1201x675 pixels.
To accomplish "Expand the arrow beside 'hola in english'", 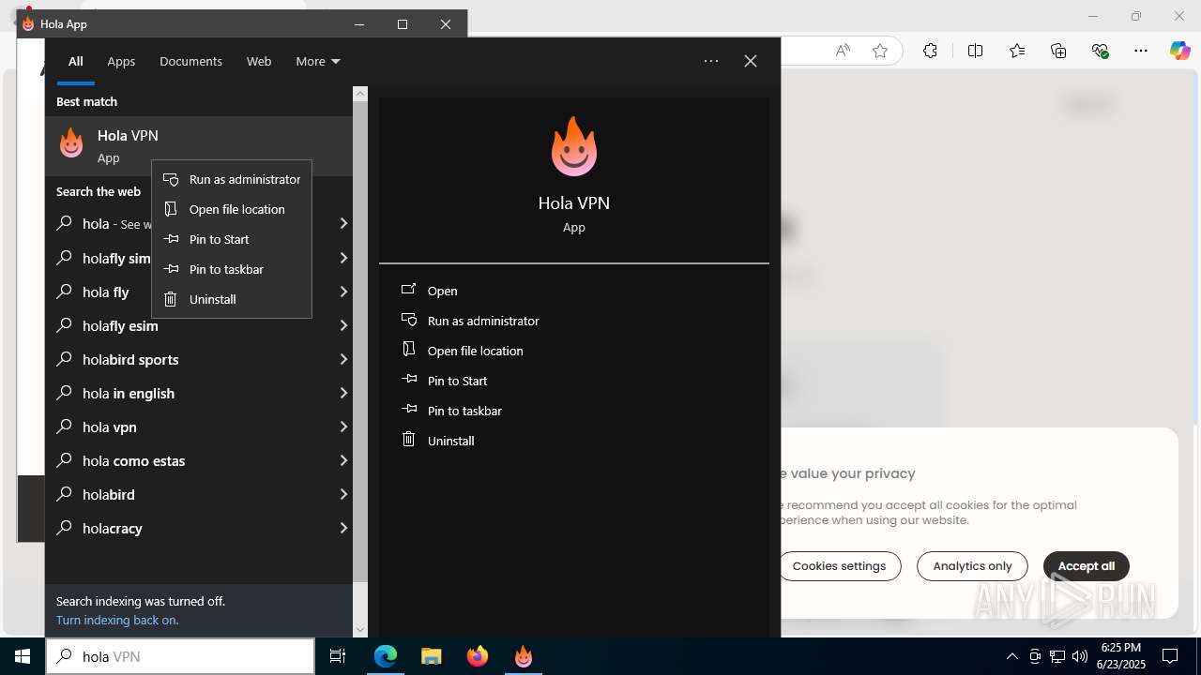I will pos(343,393).
